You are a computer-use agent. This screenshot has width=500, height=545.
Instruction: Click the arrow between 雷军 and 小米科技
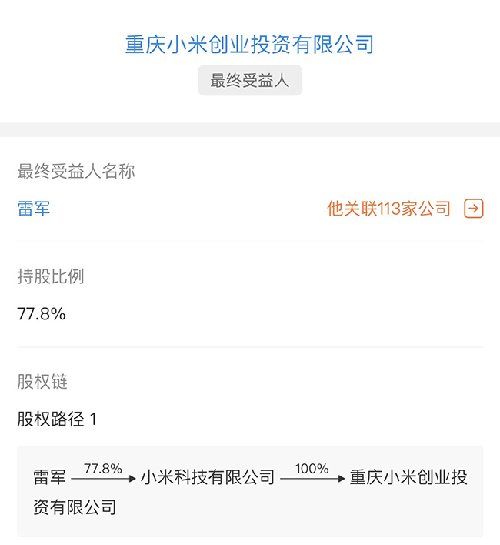click(102, 480)
